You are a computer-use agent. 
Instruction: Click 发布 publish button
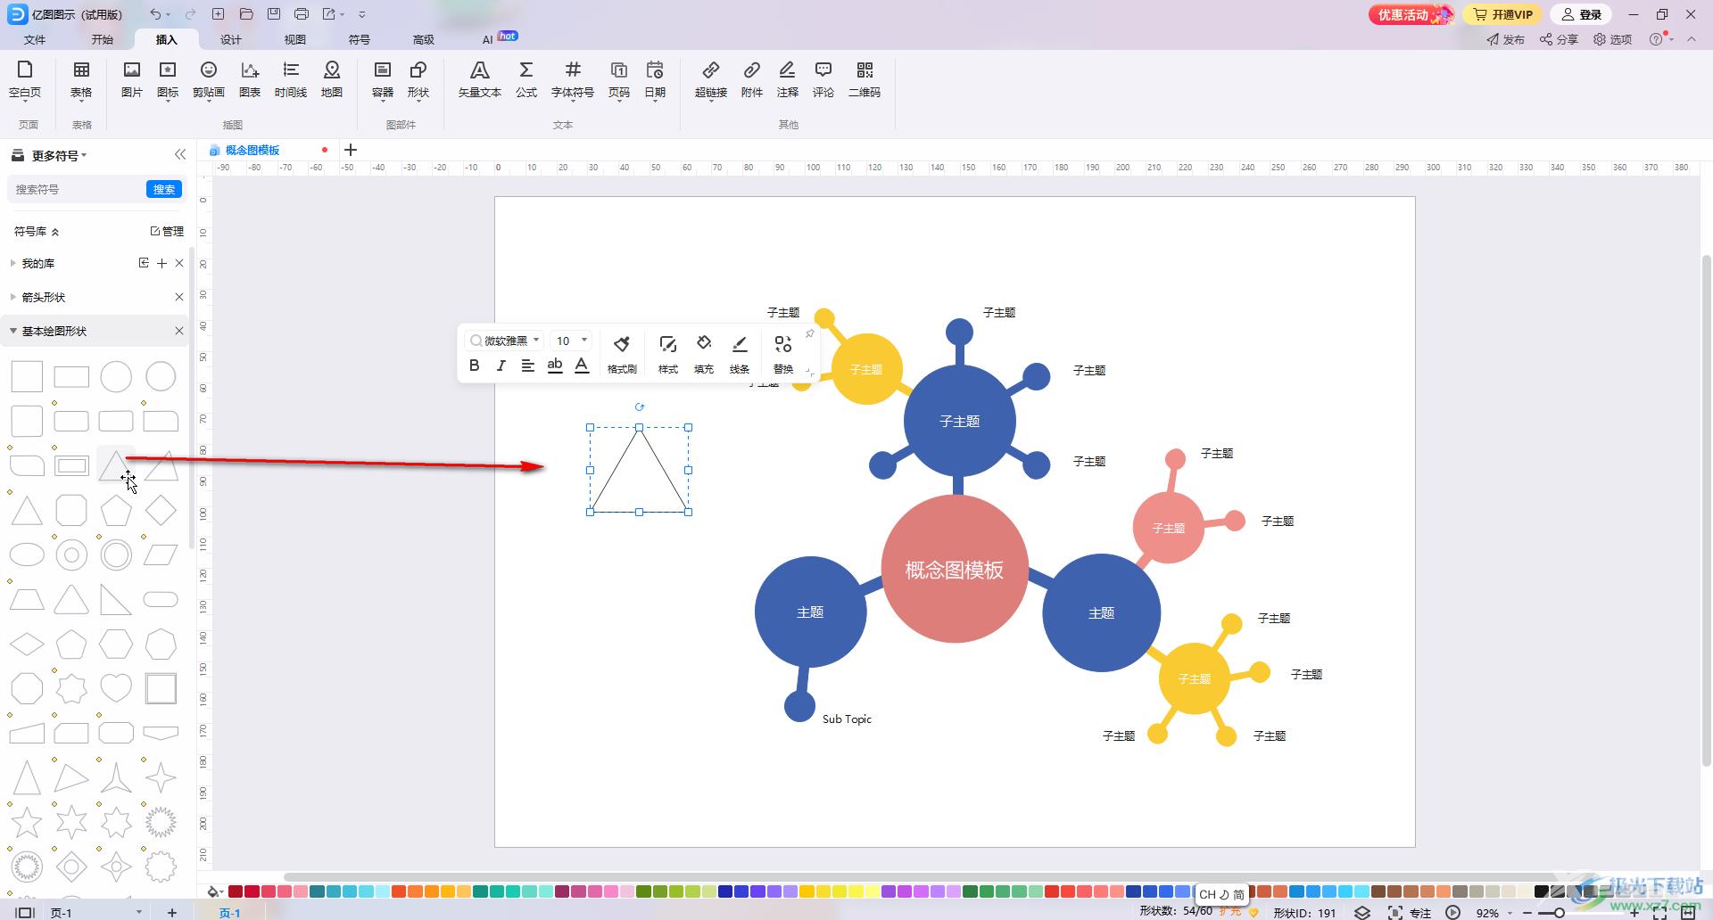click(1506, 39)
